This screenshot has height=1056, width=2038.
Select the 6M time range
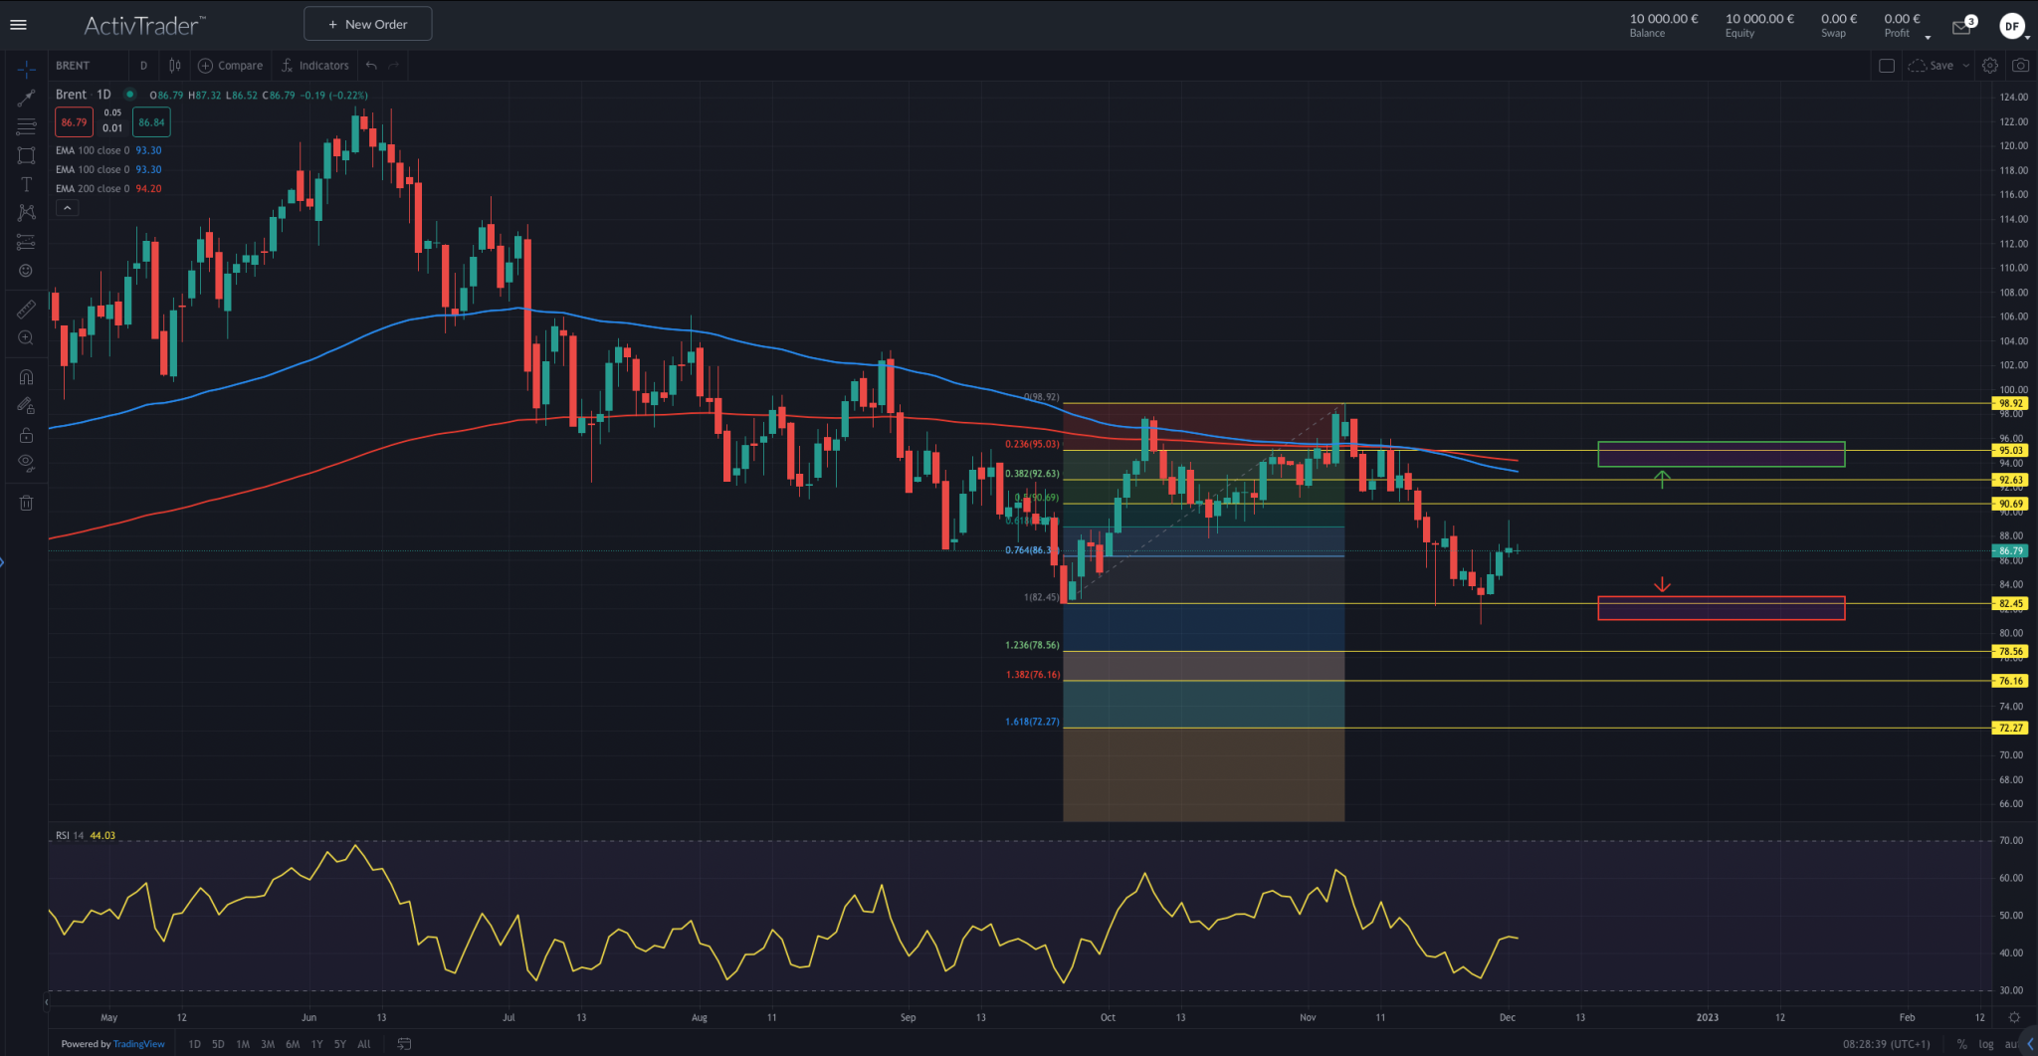(x=293, y=1044)
